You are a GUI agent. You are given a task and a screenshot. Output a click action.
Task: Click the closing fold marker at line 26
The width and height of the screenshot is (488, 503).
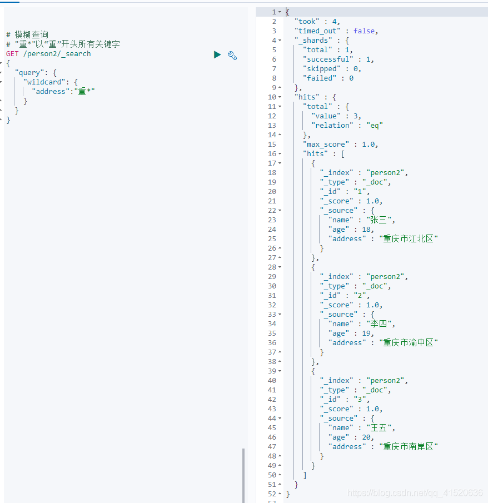(x=280, y=248)
